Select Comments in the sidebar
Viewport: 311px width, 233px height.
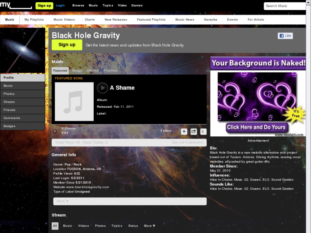[23, 118]
